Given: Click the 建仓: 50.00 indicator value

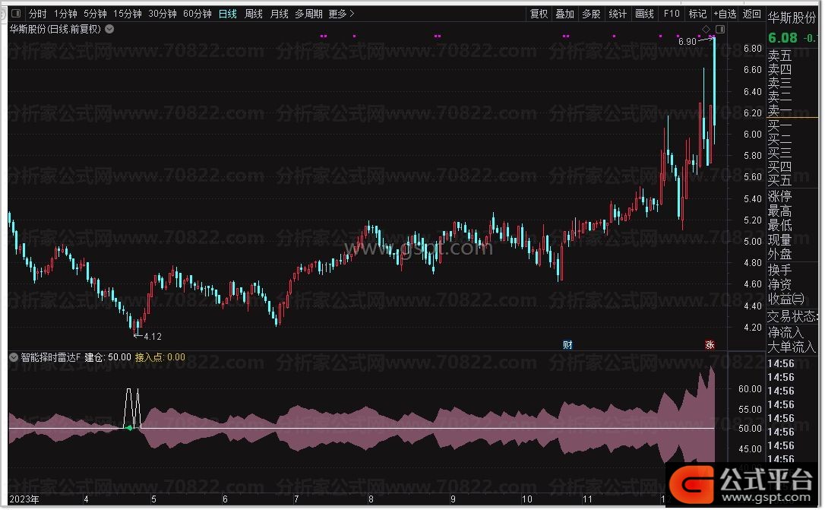Looking at the screenshot, I should [108, 357].
